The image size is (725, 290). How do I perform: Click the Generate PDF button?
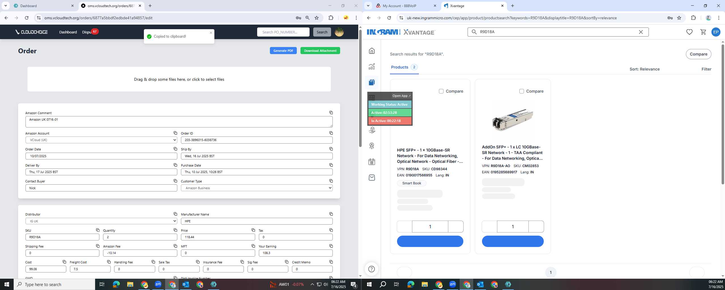tap(283, 51)
